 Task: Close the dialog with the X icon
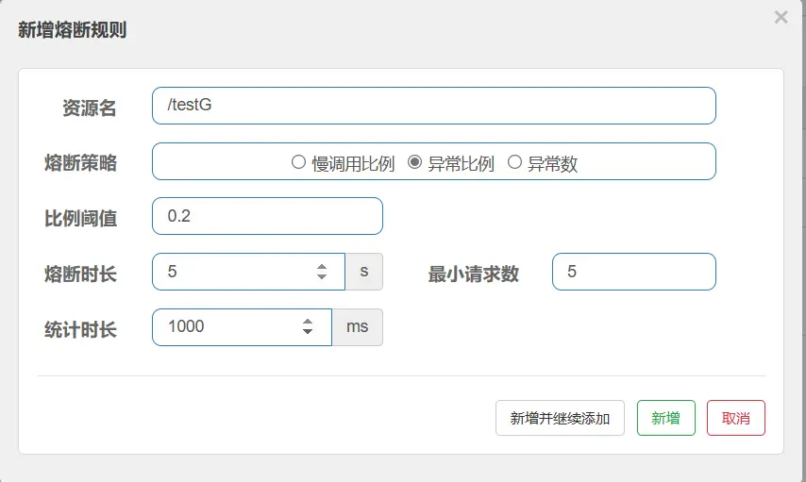pos(781,17)
